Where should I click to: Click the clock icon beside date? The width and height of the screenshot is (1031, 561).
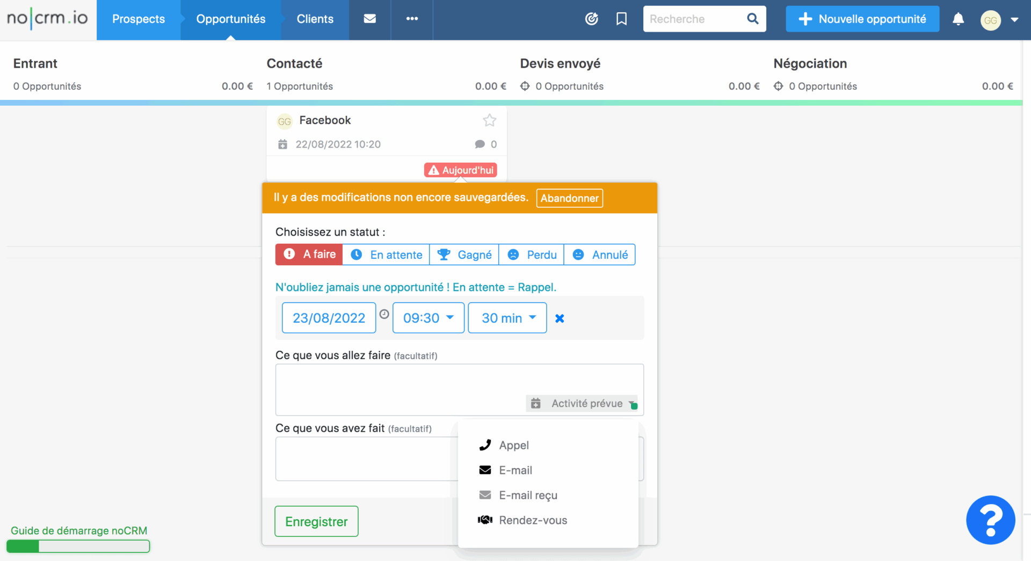tap(384, 314)
